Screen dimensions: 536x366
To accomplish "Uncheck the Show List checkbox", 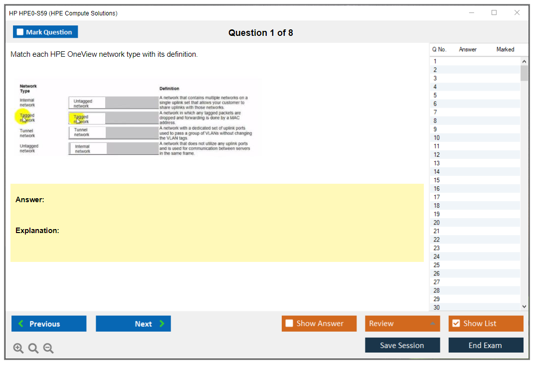I will [x=456, y=324].
